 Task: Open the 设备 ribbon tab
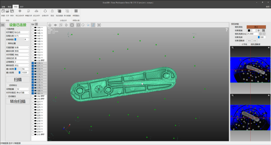pos(3,7)
